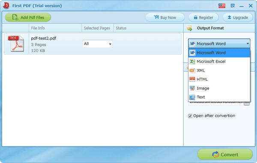
Task: Click the First PDF app logo icon
Action: 6,6
